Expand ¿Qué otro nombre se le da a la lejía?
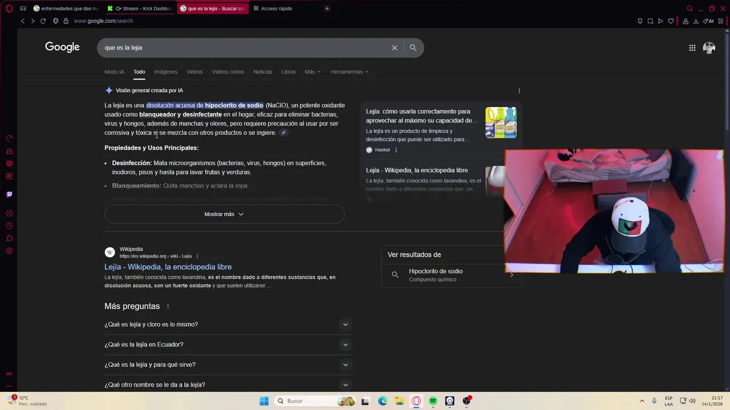 tap(228, 384)
